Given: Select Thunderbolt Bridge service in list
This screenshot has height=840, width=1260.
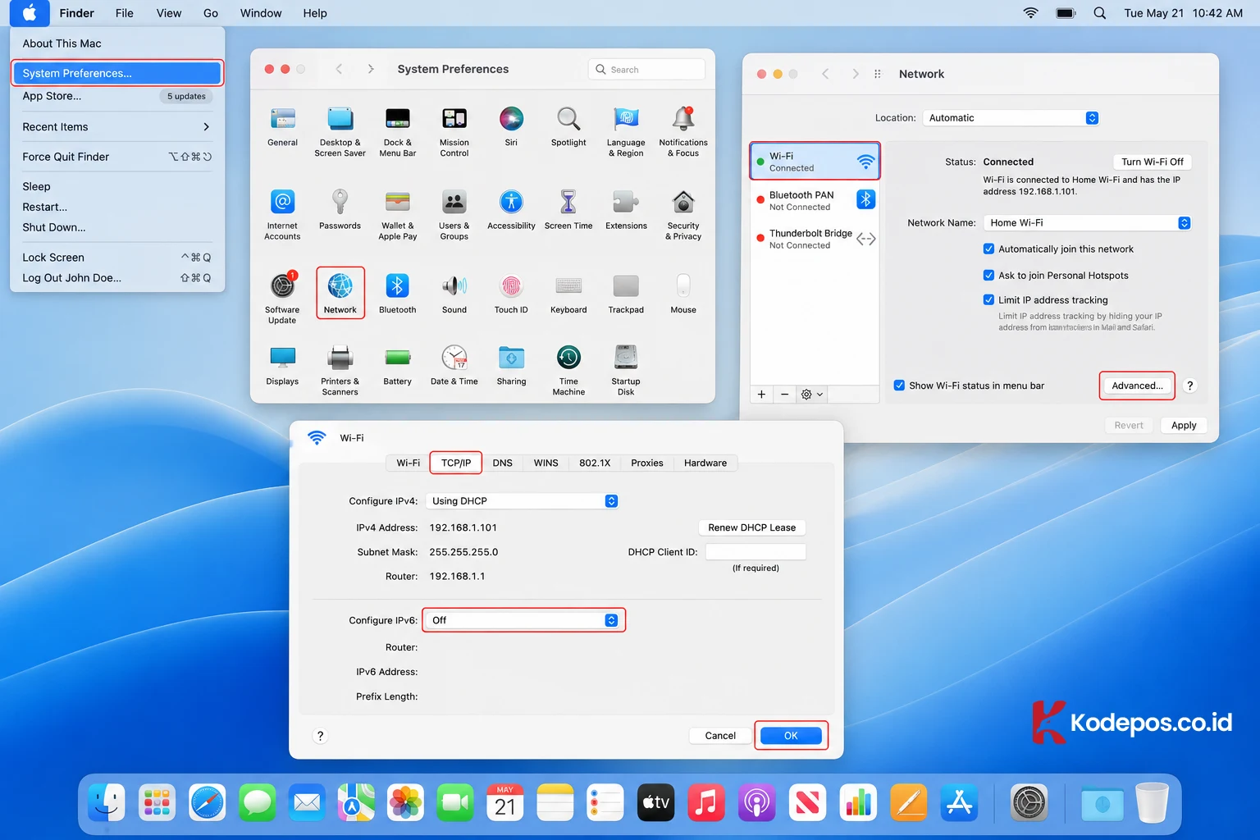Looking at the screenshot, I should click(815, 239).
